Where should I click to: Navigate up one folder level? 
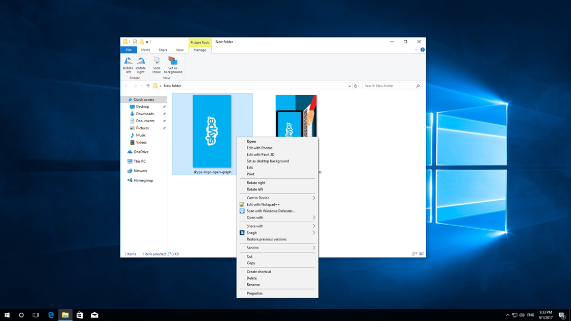tap(147, 86)
